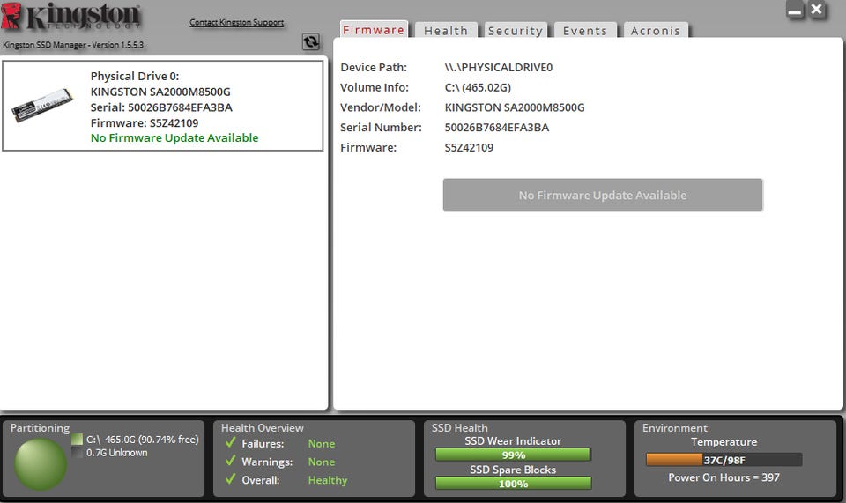This screenshot has width=846, height=503.
Task: Click the green No Firmware Update Available text
Action: pyautogui.click(x=174, y=138)
